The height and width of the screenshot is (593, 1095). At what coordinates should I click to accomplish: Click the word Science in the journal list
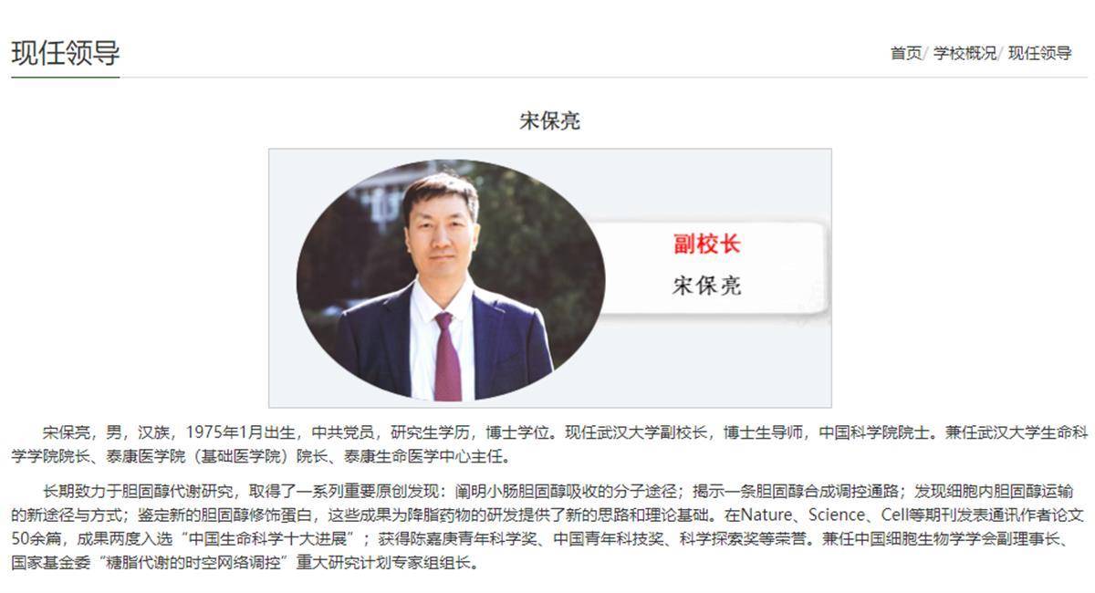(836, 515)
